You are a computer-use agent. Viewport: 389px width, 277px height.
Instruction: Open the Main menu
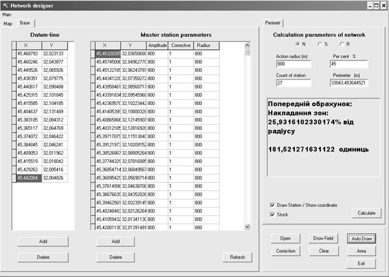7,14
